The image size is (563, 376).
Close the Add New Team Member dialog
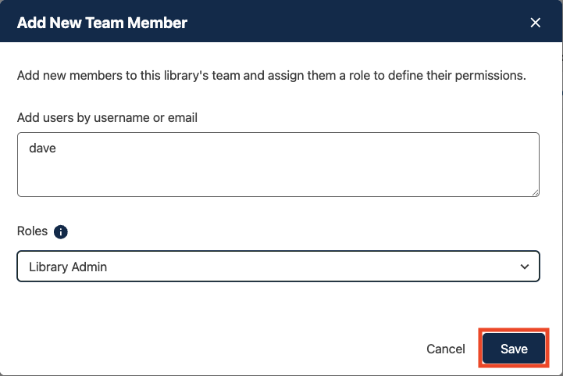click(536, 23)
